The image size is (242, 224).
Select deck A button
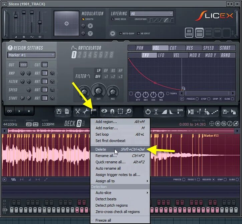[x=79, y=123]
